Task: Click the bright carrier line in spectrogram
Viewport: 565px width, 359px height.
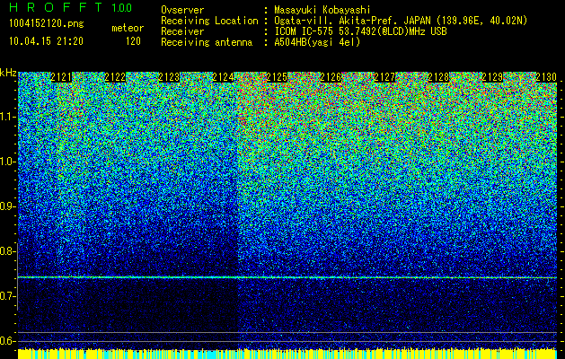Action: point(287,277)
